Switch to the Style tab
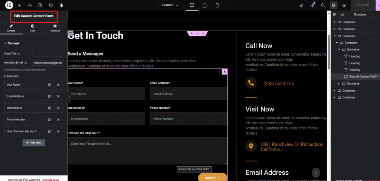The image size is (380, 181). tap(33, 28)
